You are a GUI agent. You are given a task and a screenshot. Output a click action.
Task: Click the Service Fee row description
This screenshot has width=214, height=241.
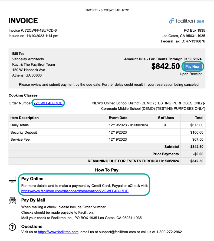click(x=20, y=139)
